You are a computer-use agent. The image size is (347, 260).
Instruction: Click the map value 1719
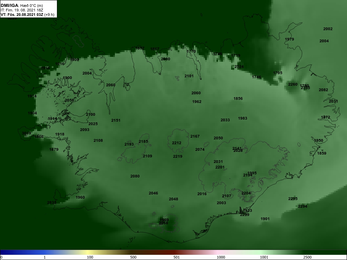(236, 55)
